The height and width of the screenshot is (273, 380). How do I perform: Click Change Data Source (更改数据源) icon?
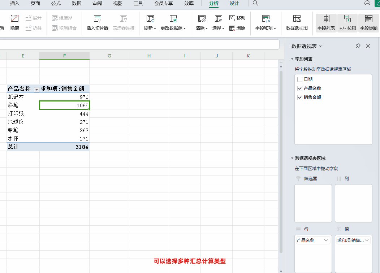pyautogui.click(x=173, y=19)
